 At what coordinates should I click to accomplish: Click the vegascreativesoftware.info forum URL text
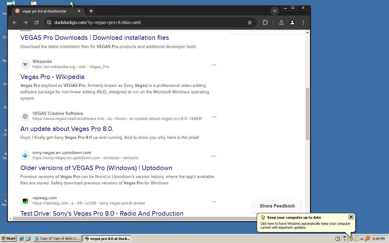117,119
